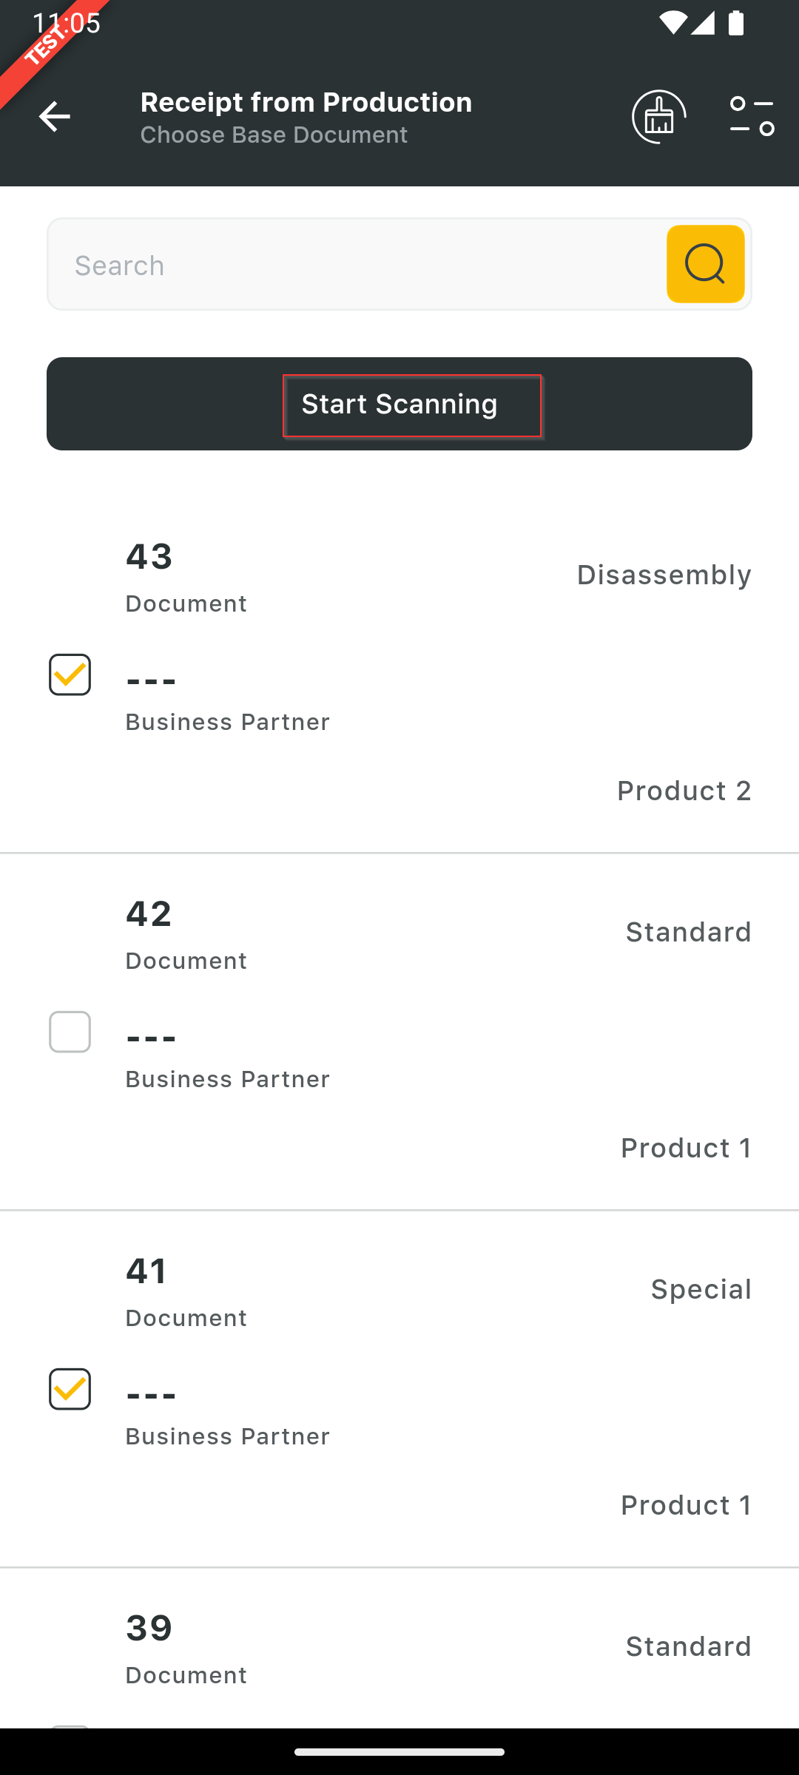The image size is (799, 1775).
Task: Tap the clear-all broom icon
Action: point(658,117)
